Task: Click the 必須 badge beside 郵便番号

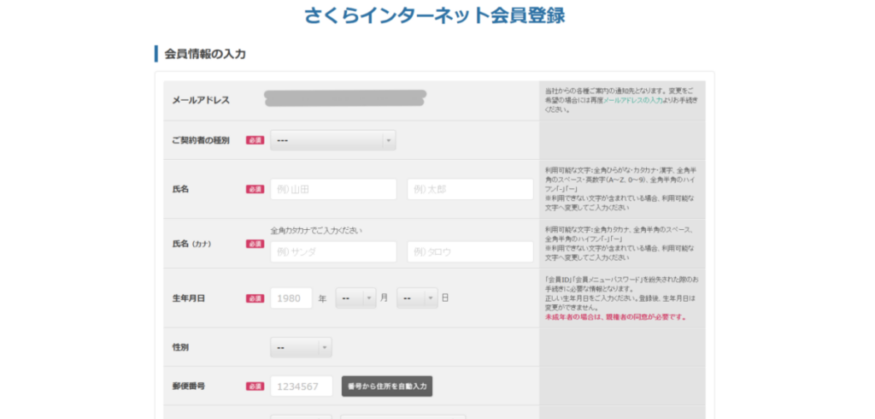Action: [x=255, y=387]
